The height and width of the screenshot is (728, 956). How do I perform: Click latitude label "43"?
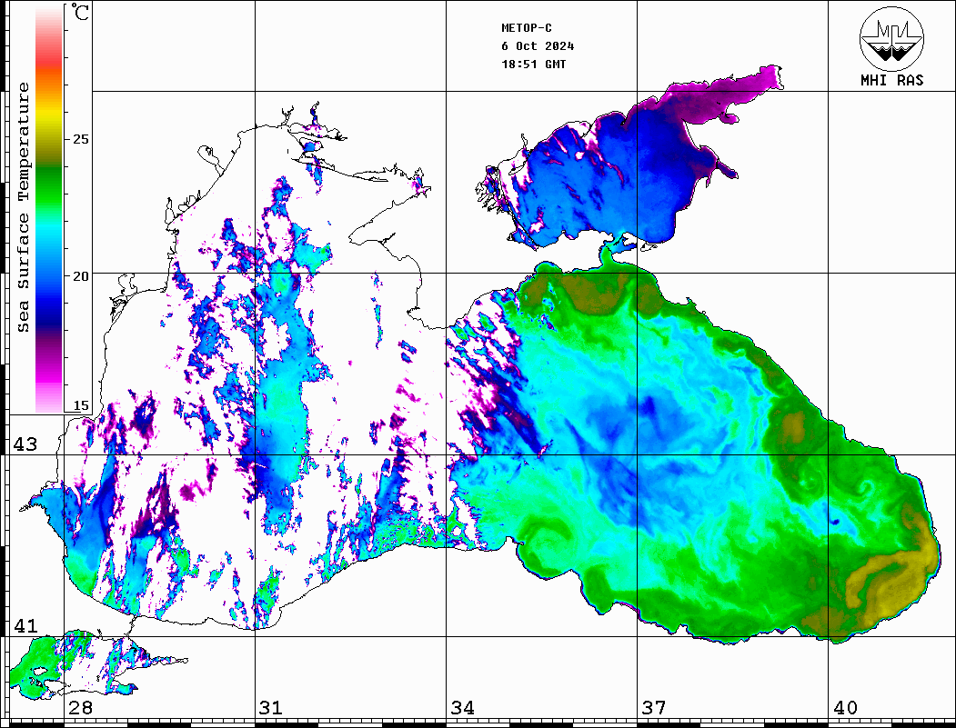pos(25,444)
